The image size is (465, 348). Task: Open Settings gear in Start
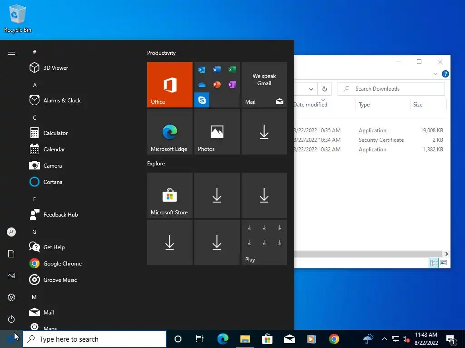click(11, 297)
